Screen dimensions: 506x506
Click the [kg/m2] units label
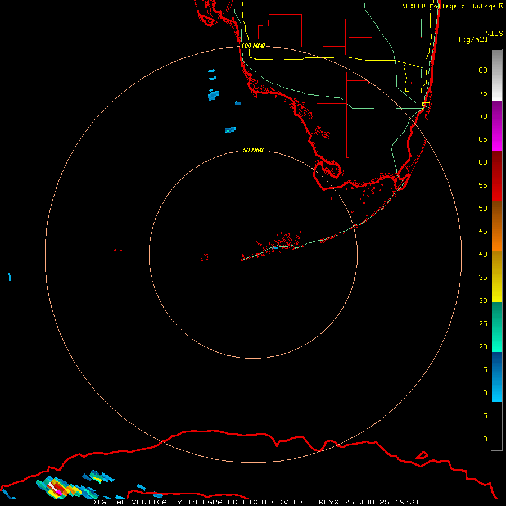[473, 39]
